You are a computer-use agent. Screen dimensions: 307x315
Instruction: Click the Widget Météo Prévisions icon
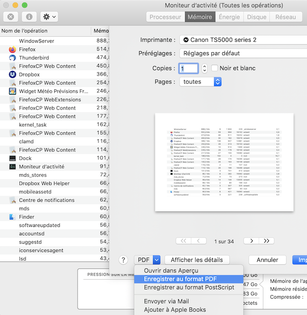13,91
